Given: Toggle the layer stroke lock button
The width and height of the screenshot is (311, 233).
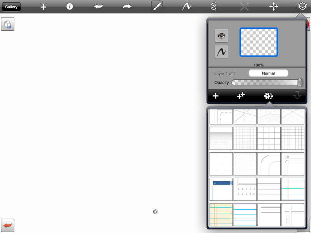Looking at the screenshot, I should [222, 52].
